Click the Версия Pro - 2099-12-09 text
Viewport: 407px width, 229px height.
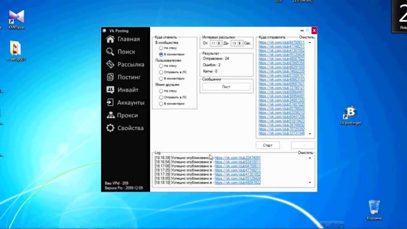click(x=124, y=188)
